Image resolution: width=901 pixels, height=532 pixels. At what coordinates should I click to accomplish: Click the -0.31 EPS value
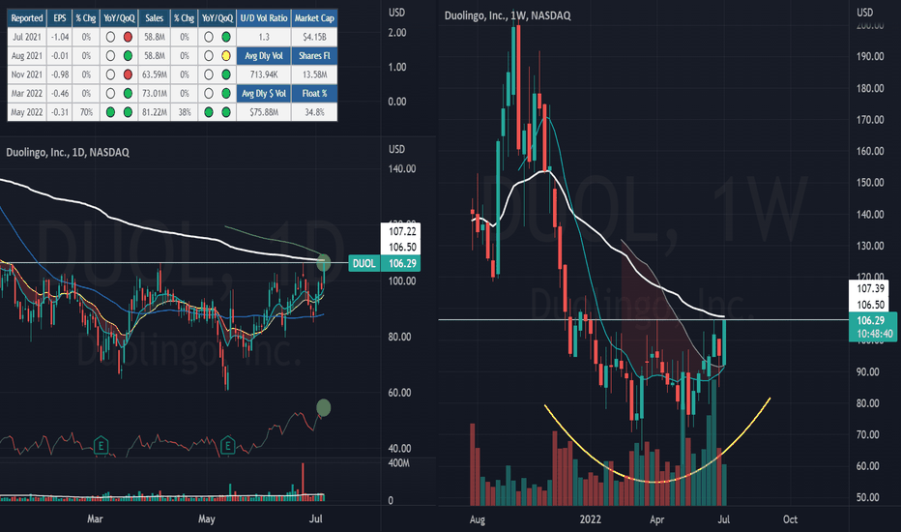pyautogui.click(x=60, y=112)
